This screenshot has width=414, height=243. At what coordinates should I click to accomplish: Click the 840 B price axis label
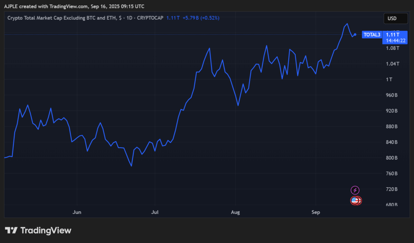[392, 142]
